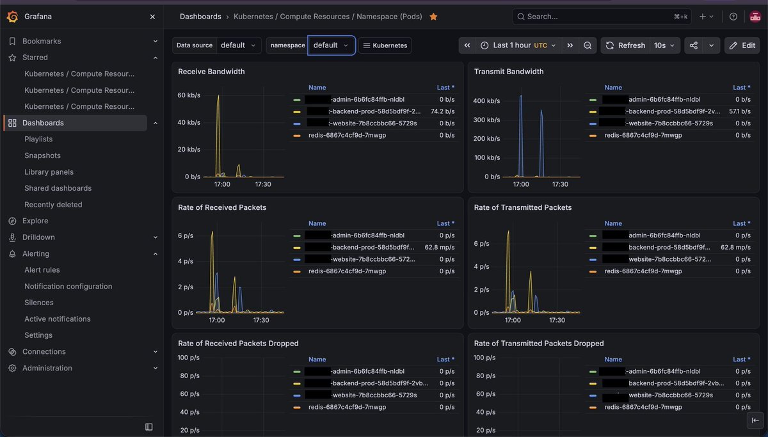
Task: Click the share dashboard icon
Action: point(694,45)
